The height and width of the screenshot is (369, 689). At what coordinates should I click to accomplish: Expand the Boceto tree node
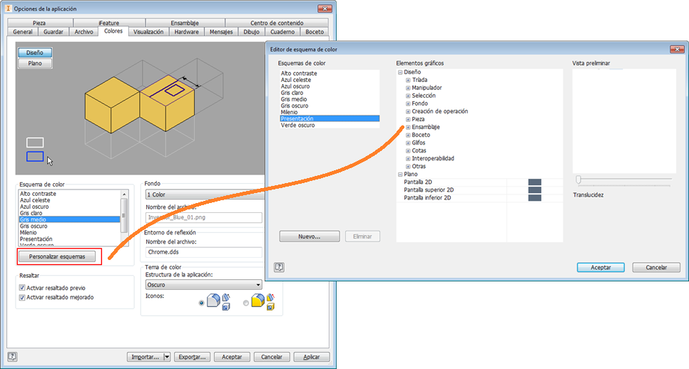[x=408, y=135]
